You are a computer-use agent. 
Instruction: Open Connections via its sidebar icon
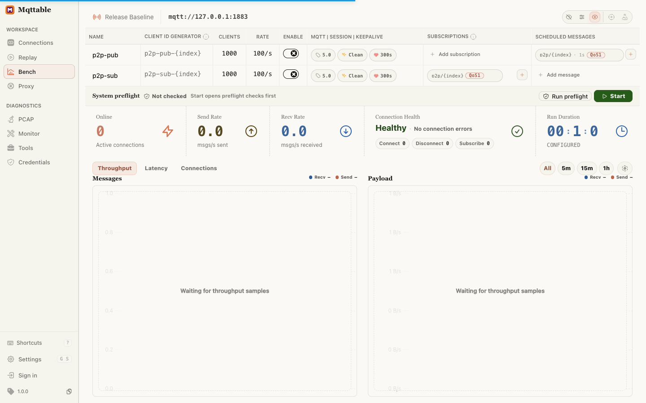click(x=11, y=43)
